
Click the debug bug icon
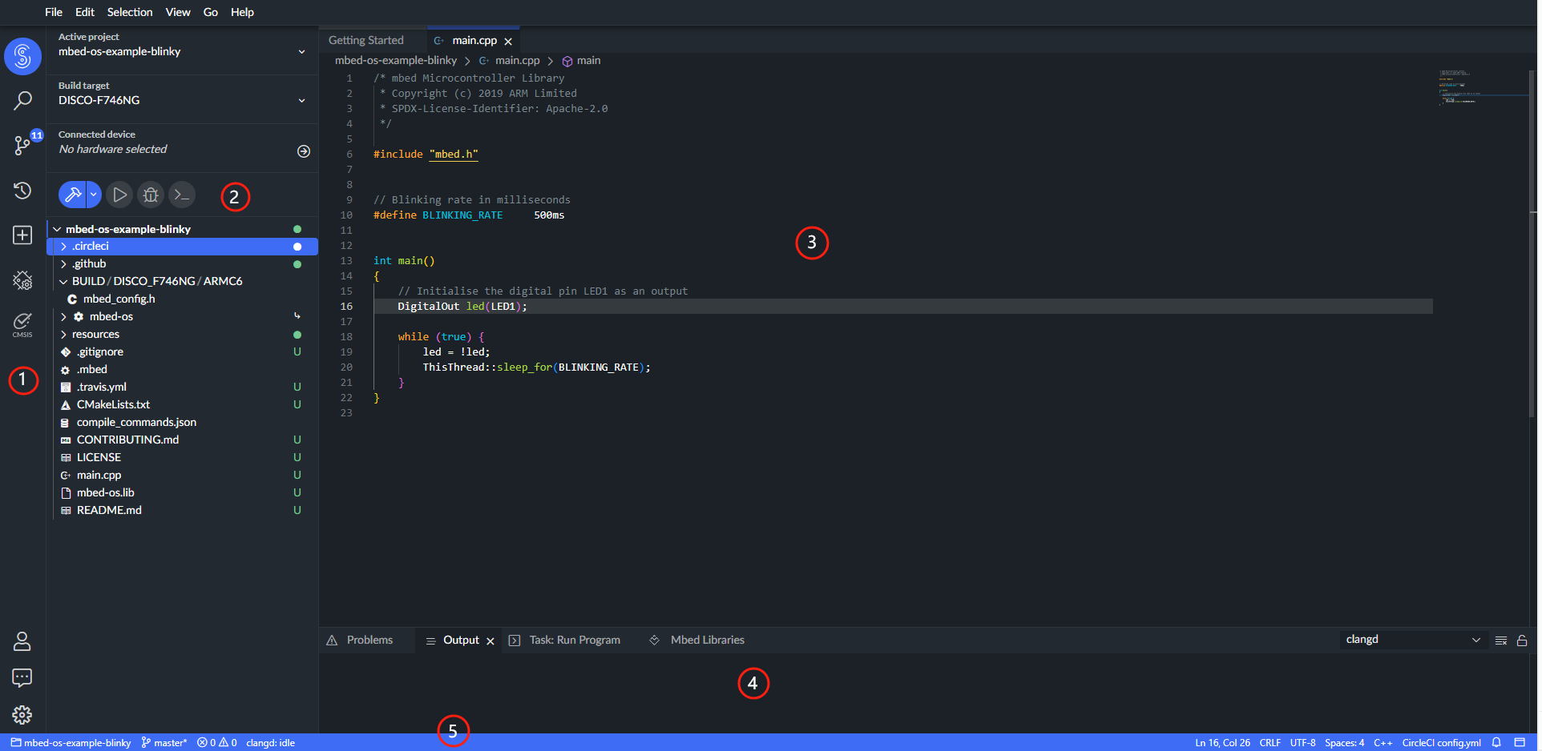tap(151, 195)
